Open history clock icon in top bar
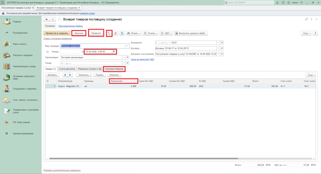The image size is (321, 174). click(x=283, y=3)
